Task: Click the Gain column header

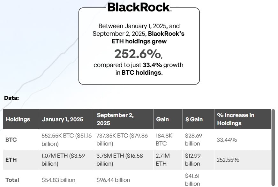Action: [162, 119]
